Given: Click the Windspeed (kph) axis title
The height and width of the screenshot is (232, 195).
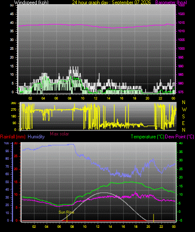Looking at the screenshot, I should pyautogui.click(x=31, y=3).
